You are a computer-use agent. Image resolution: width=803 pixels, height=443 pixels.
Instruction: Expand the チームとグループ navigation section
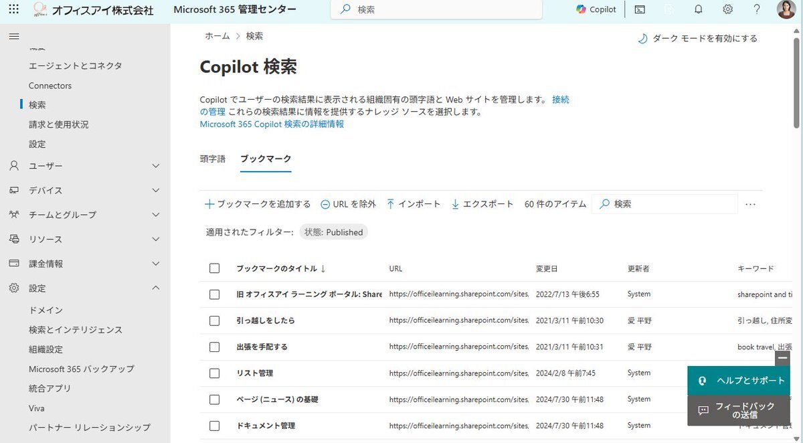coord(85,215)
